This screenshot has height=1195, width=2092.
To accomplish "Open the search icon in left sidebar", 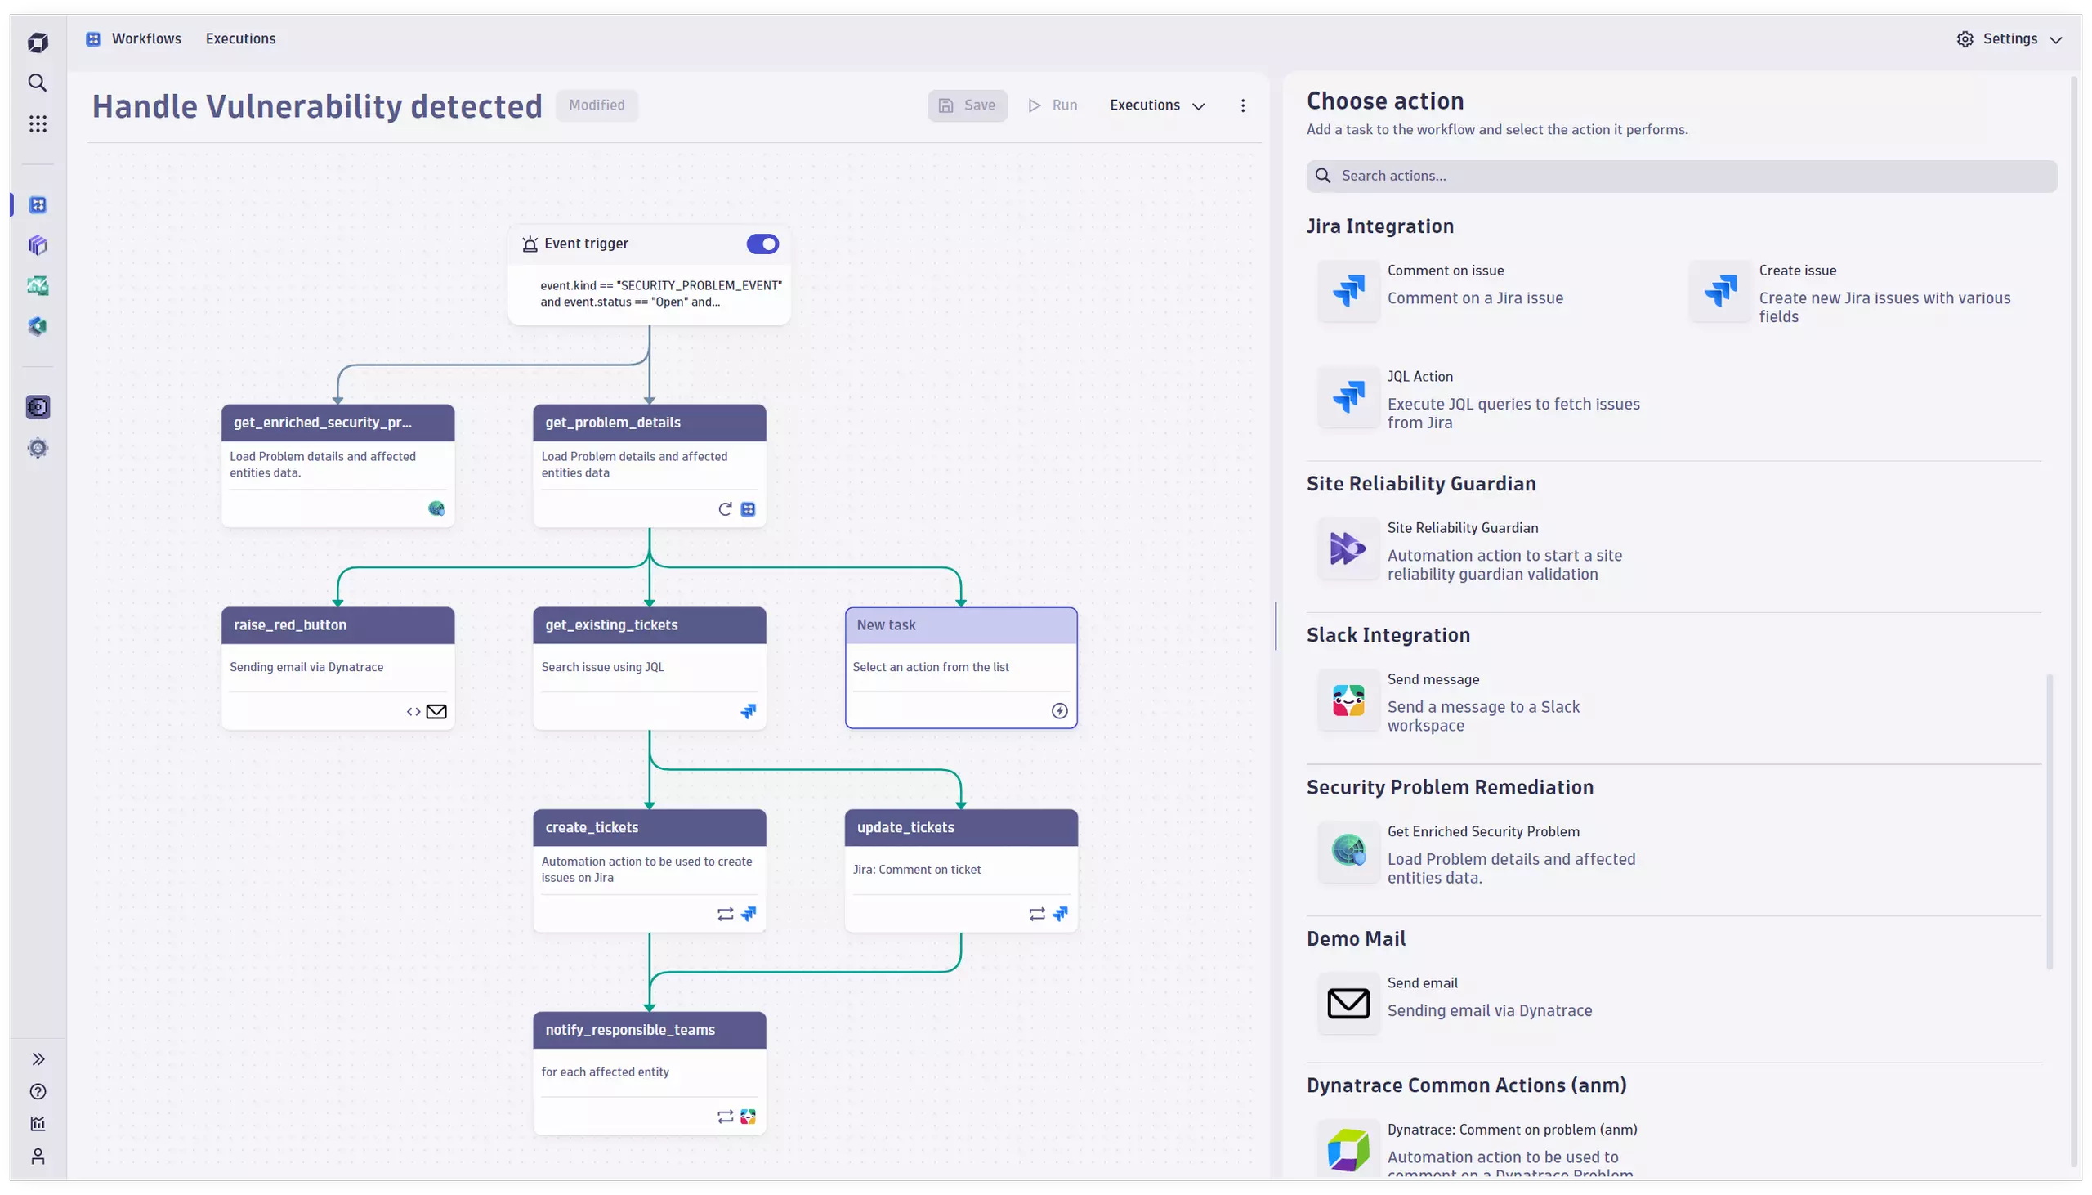I will pos(38,83).
